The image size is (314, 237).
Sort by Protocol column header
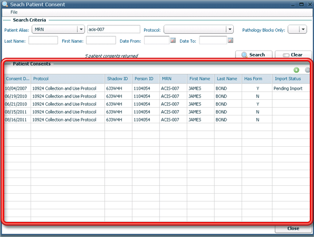click(68, 79)
